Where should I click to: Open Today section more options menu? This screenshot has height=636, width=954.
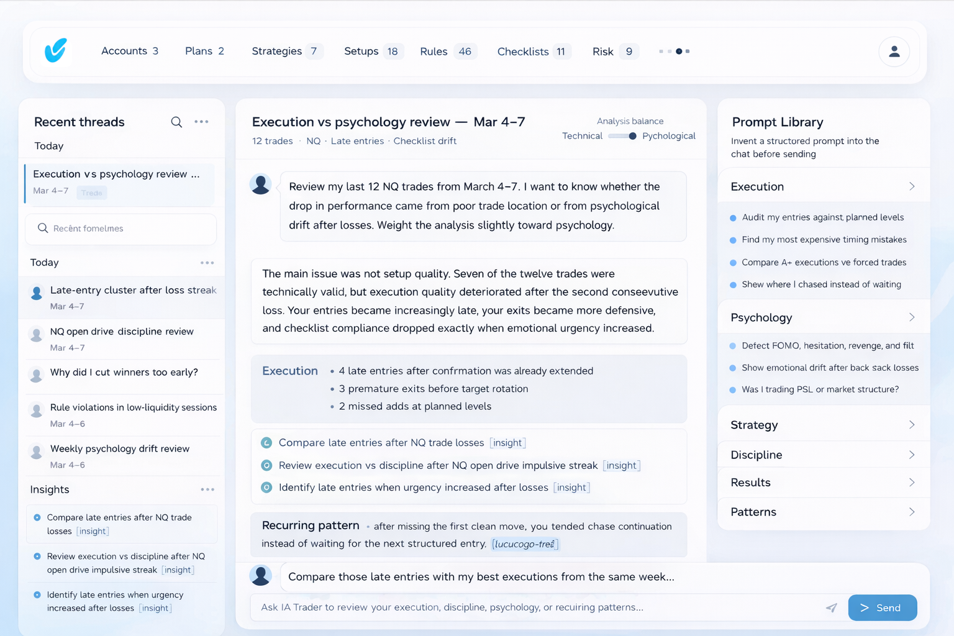207,263
